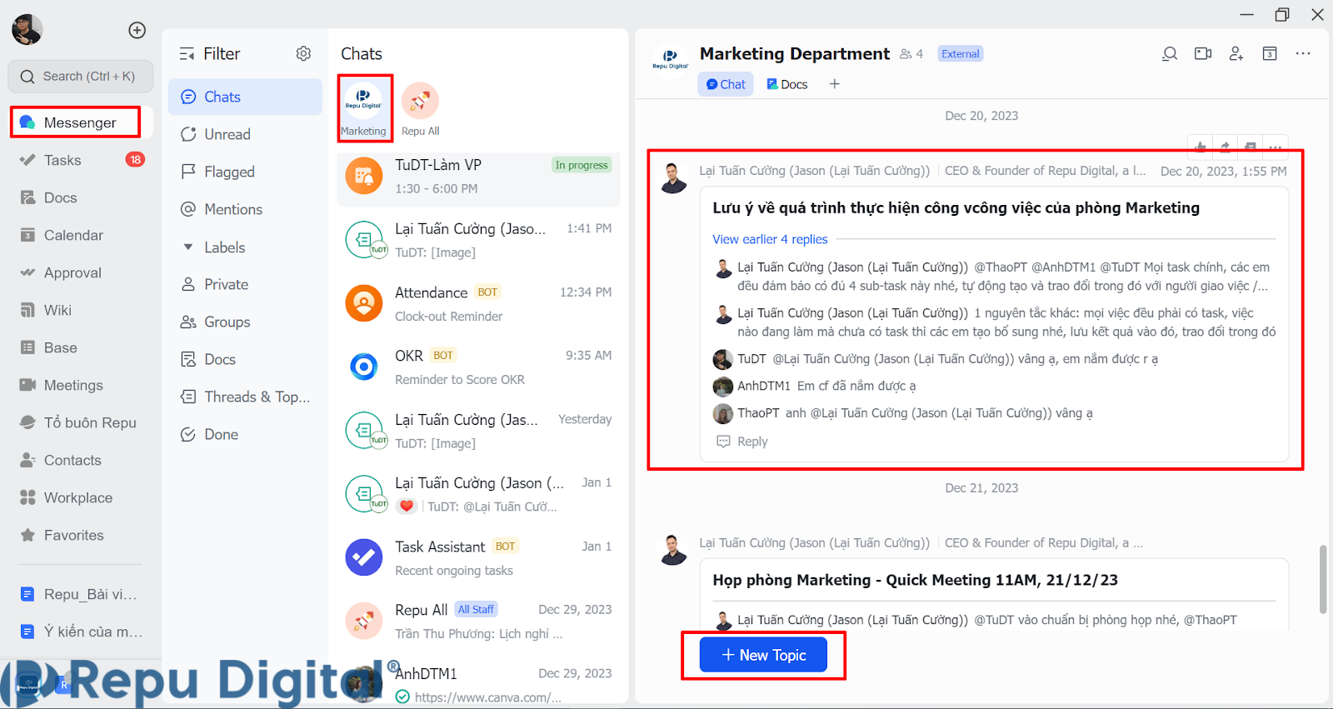Click the chat scrollbar thumb
This screenshot has height=709, width=1333.
tap(1322, 580)
